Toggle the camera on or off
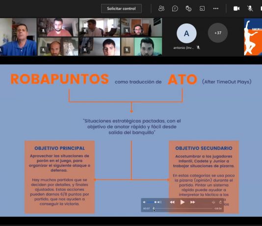This screenshot has width=262, height=226. click(236, 8)
